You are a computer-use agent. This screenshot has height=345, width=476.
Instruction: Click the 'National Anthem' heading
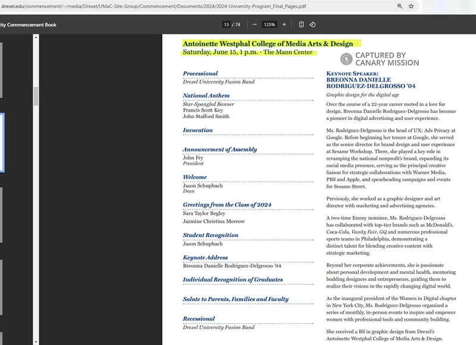[206, 96]
